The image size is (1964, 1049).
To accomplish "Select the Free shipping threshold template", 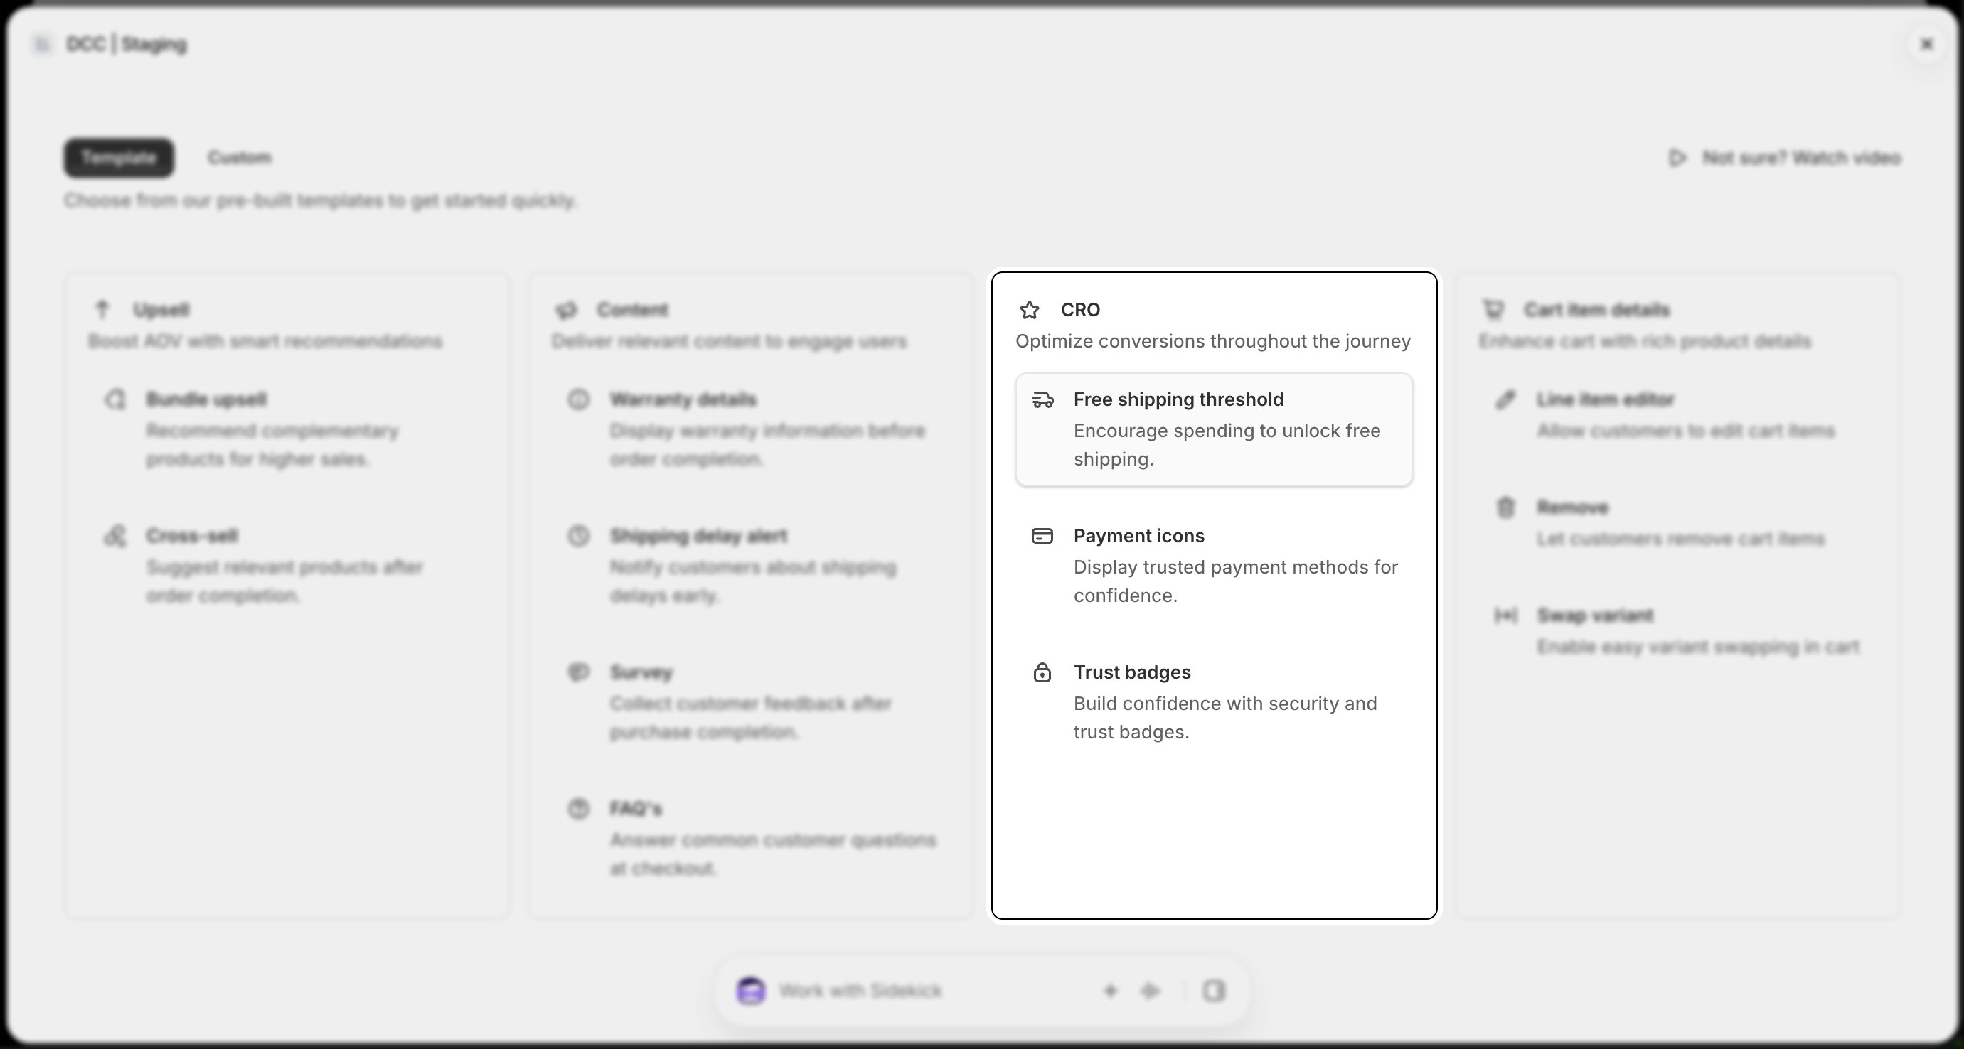I will [1214, 429].
